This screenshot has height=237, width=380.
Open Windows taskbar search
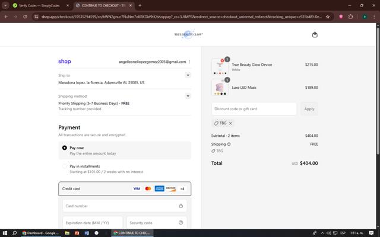pyautogui.click(x=14, y=233)
